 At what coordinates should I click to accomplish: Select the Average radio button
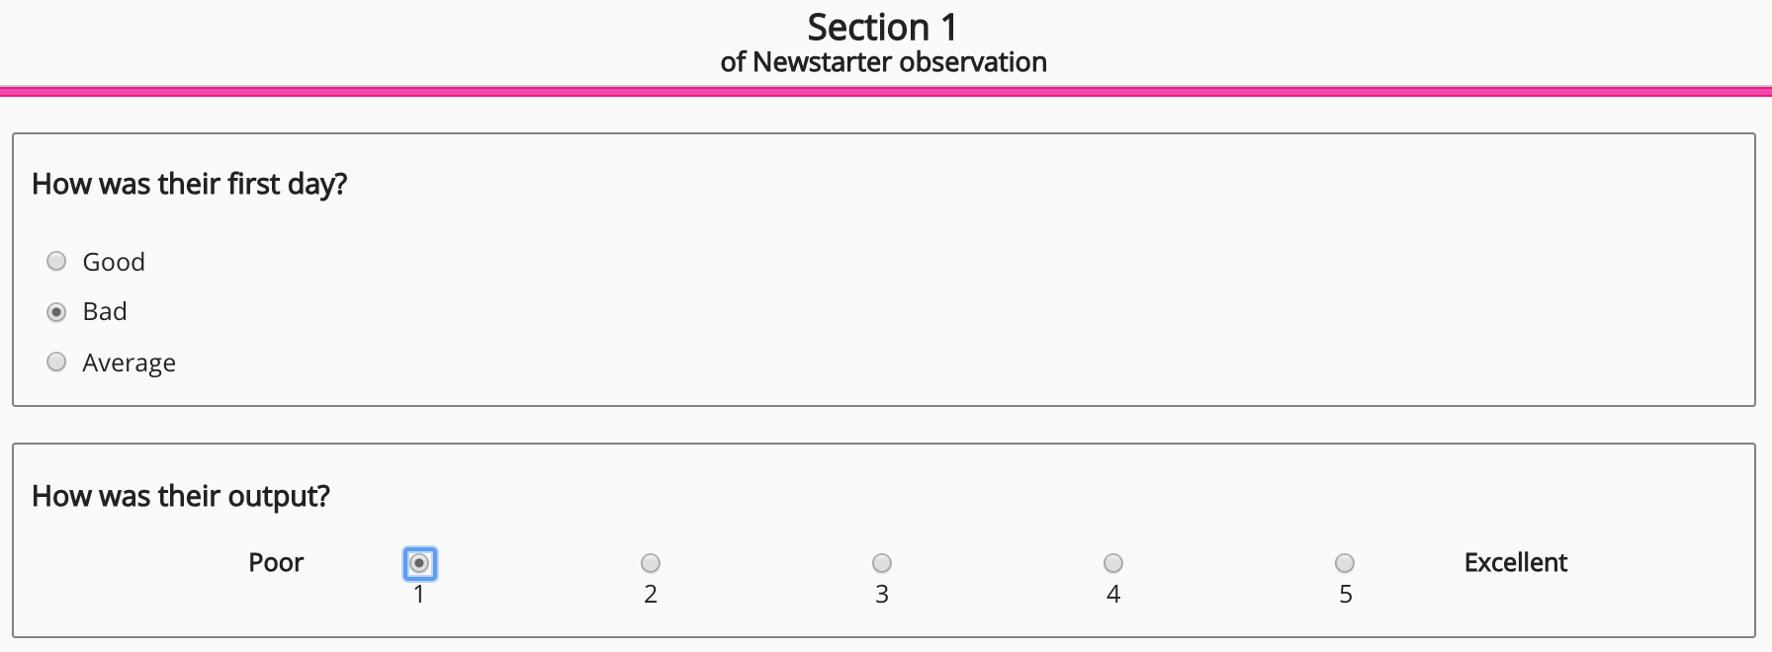(x=56, y=362)
